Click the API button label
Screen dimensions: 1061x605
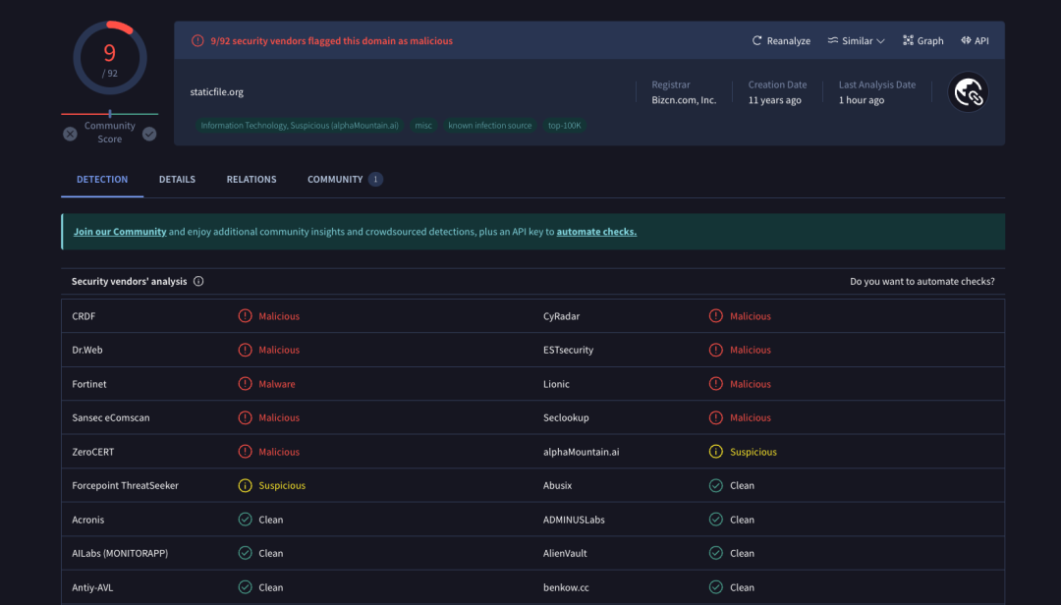981,40
